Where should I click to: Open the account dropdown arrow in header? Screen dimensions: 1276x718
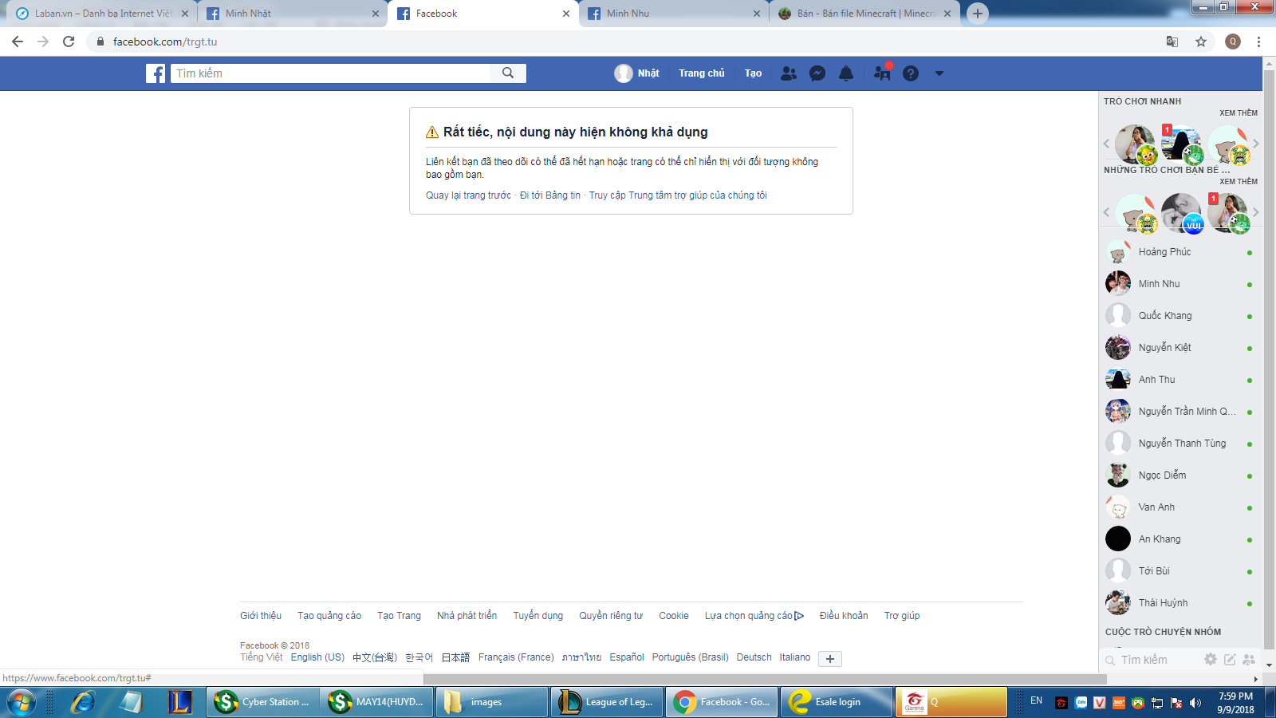click(x=939, y=73)
